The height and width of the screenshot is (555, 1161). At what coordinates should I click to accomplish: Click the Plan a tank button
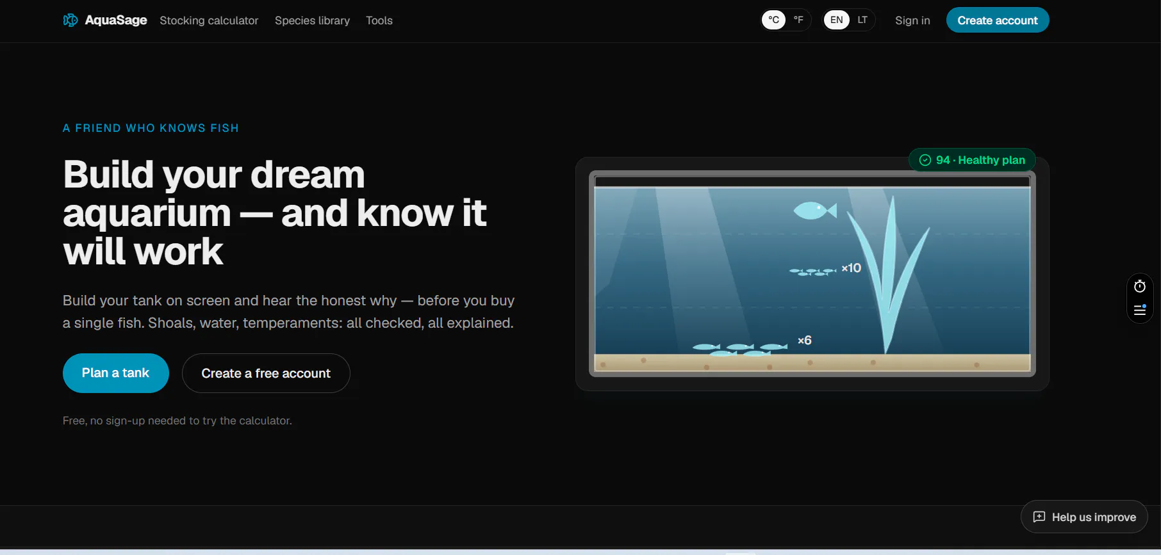point(116,373)
